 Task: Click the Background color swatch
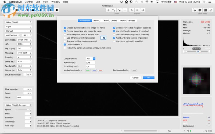(134, 70)
